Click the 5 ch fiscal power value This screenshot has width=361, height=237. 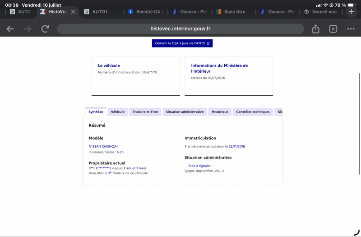[120, 152]
